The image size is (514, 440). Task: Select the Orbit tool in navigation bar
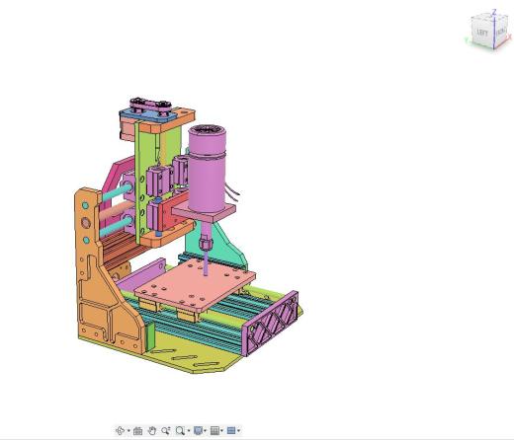[x=120, y=430]
